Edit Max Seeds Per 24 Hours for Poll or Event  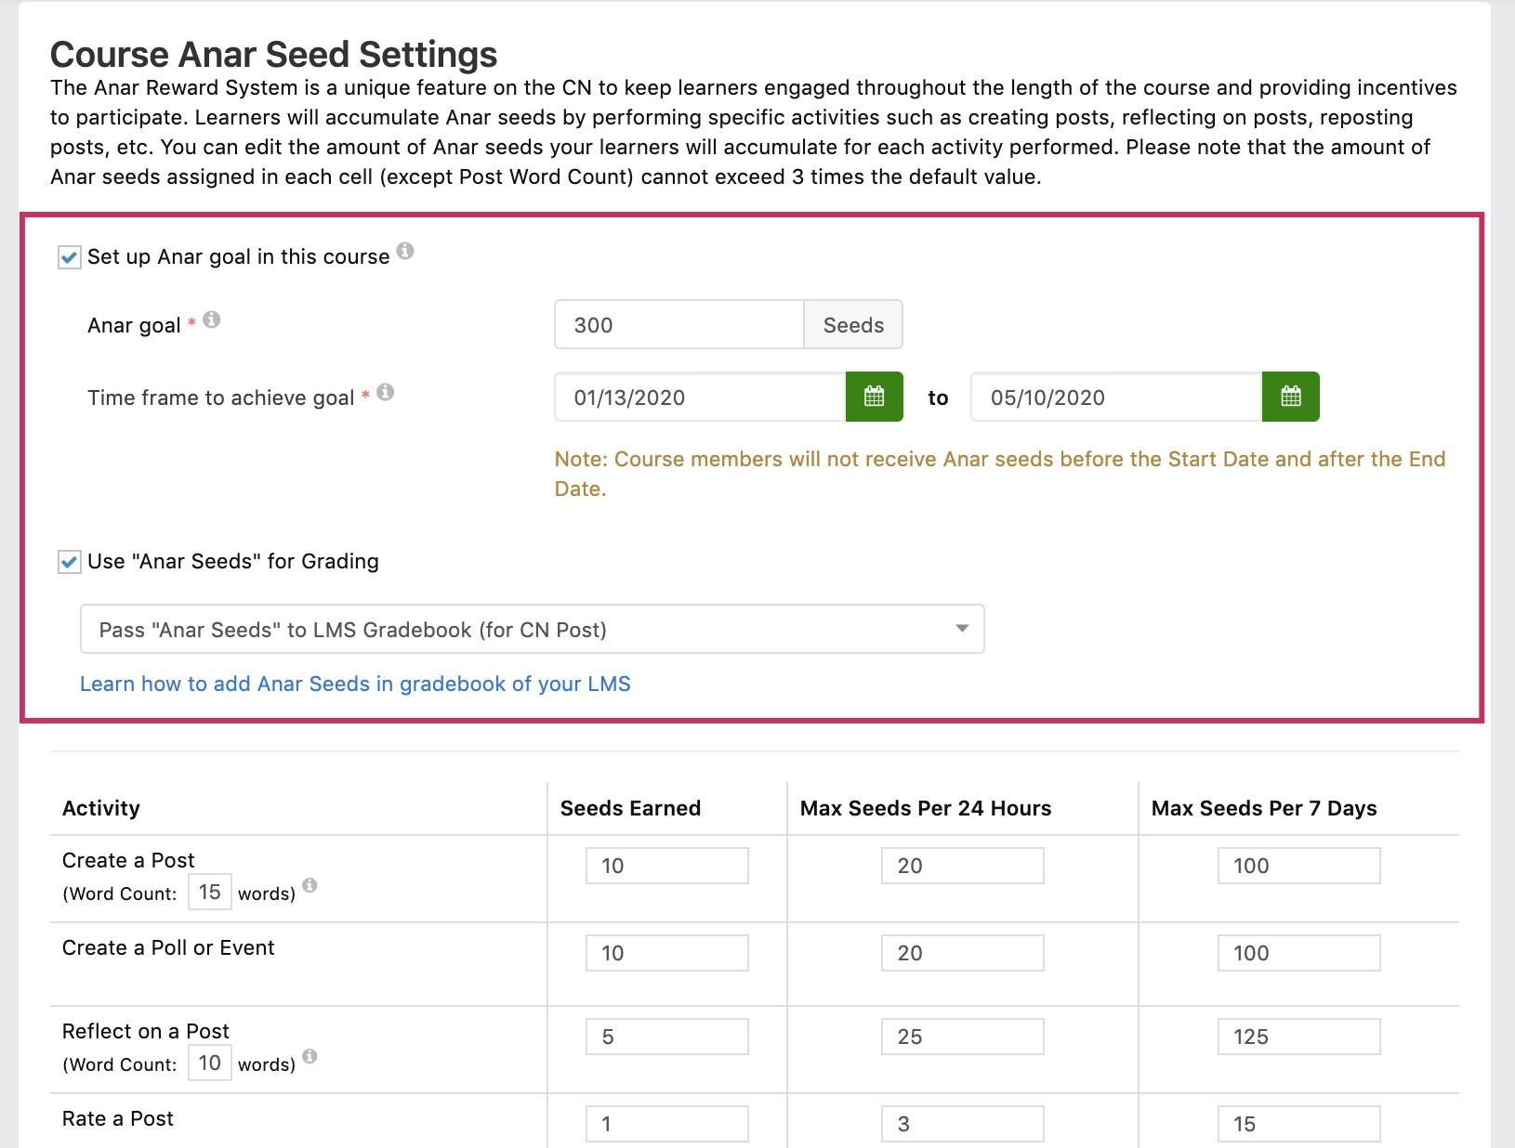point(963,953)
